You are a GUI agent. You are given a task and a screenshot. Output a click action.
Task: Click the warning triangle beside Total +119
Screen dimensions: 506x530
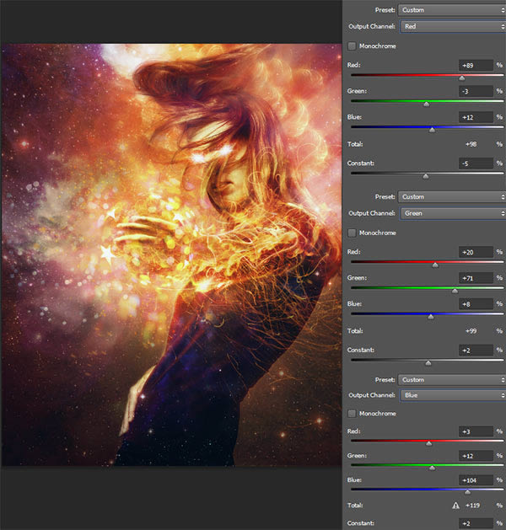(x=455, y=506)
